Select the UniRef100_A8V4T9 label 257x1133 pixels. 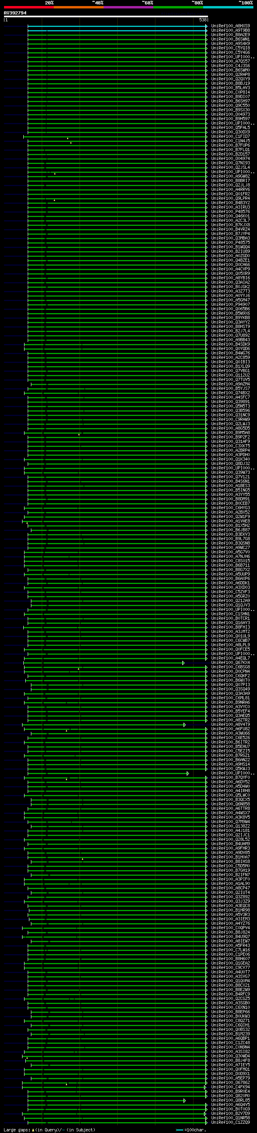tap(230, 724)
